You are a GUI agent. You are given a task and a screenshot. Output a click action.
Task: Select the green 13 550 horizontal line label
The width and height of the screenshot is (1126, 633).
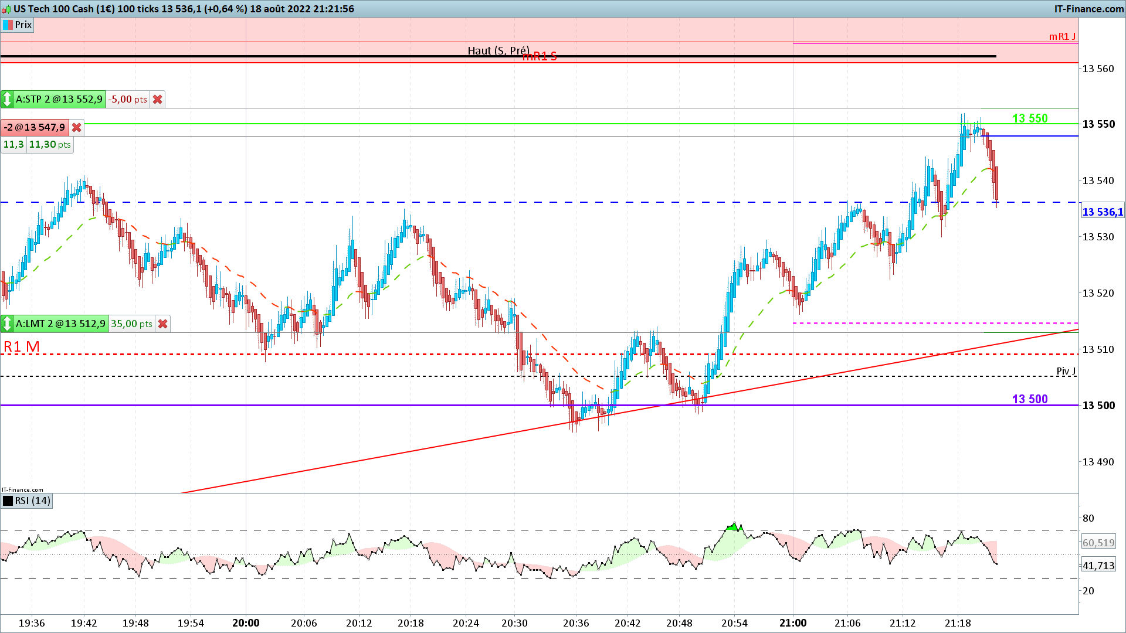pyautogui.click(x=1029, y=118)
